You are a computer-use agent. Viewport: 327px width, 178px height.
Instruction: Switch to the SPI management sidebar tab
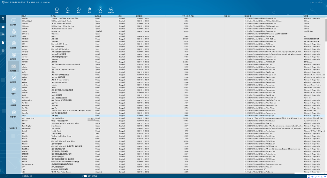coord(13,103)
